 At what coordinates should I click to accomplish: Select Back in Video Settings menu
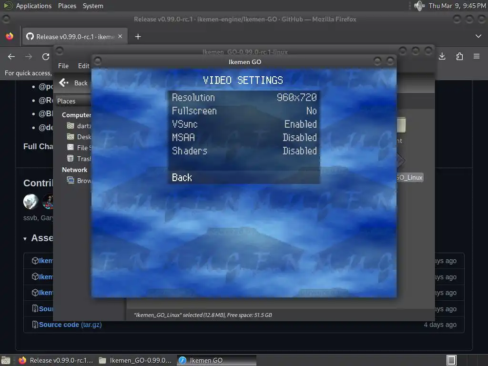(x=244, y=177)
